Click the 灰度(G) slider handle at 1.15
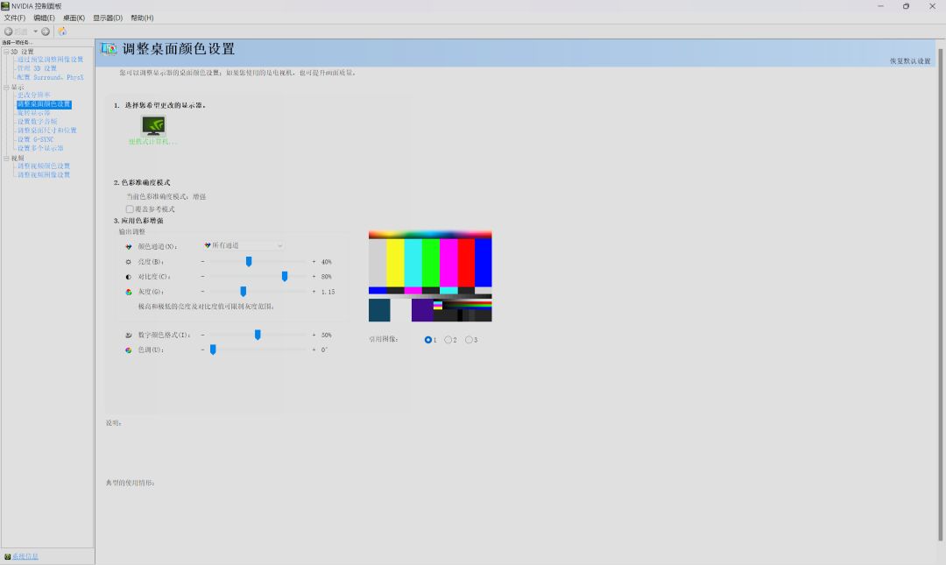 pos(244,292)
